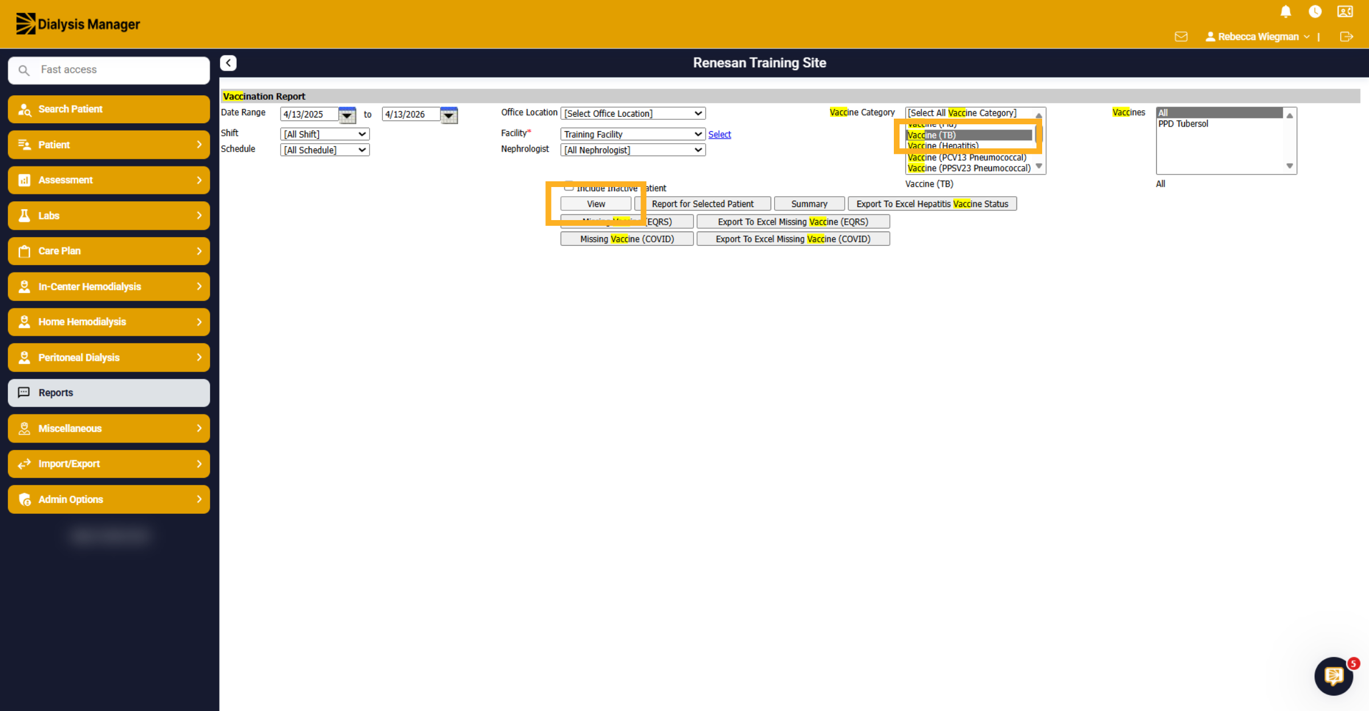Click Report for Selected Patient button

point(703,204)
